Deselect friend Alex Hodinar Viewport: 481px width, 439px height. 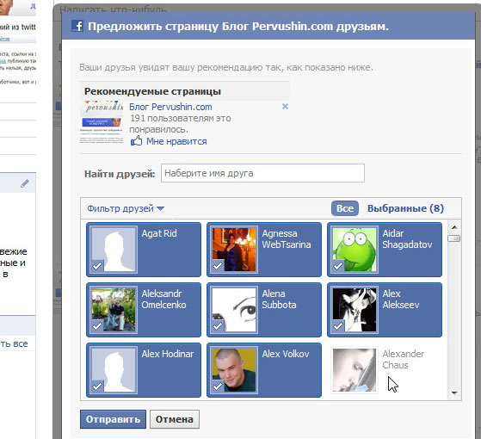coord(144,369)
